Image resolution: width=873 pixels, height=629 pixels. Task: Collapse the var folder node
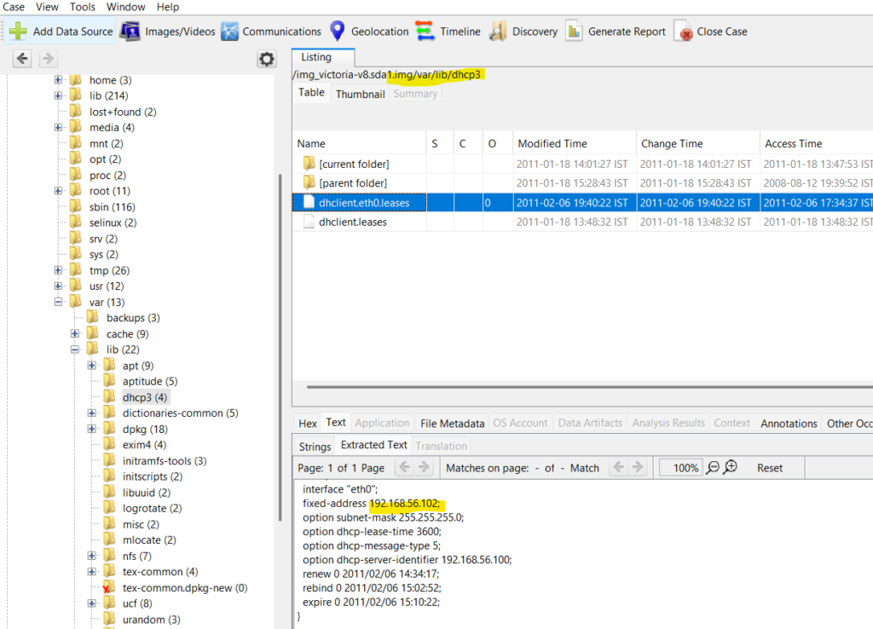click(58, 302)
